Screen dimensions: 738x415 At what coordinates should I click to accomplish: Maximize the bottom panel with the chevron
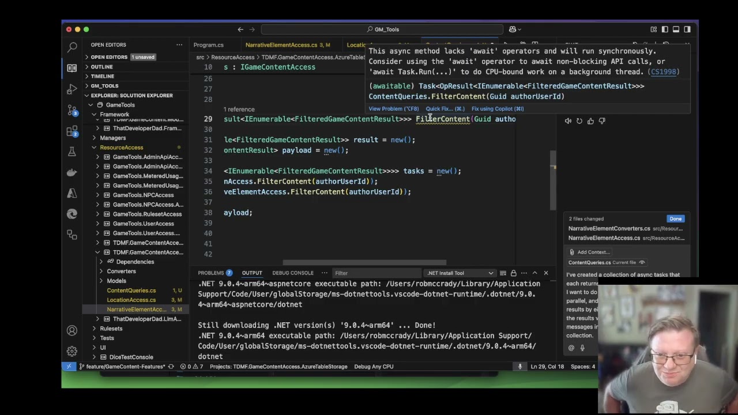534,273
